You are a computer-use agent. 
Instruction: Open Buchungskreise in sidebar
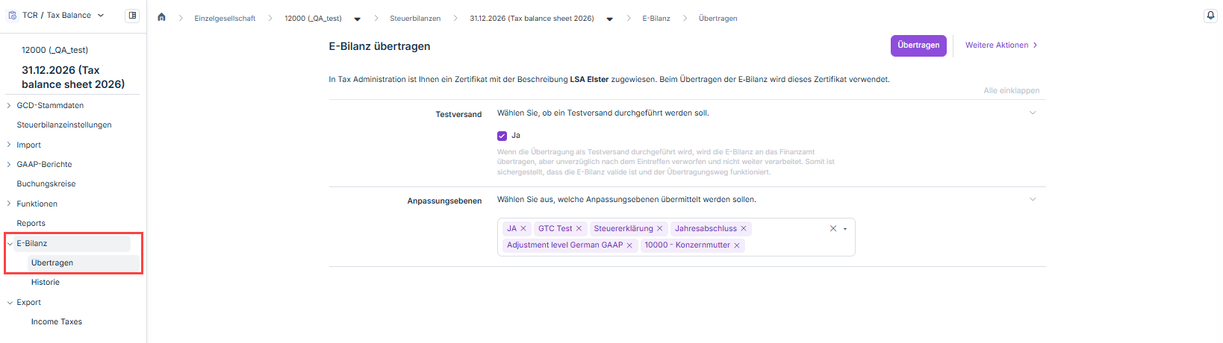pos(46,183)
